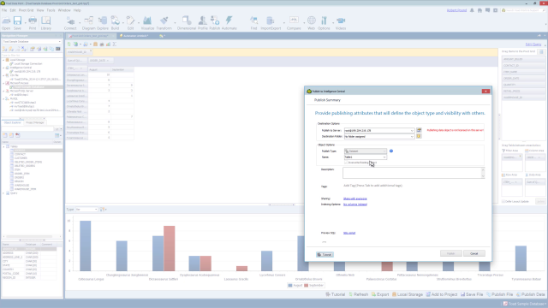The height and width of the screenshot is (308, 548).
Task: Toggle the Overwrite Existing Object checkbox
Action: click(x=346, y=163)
